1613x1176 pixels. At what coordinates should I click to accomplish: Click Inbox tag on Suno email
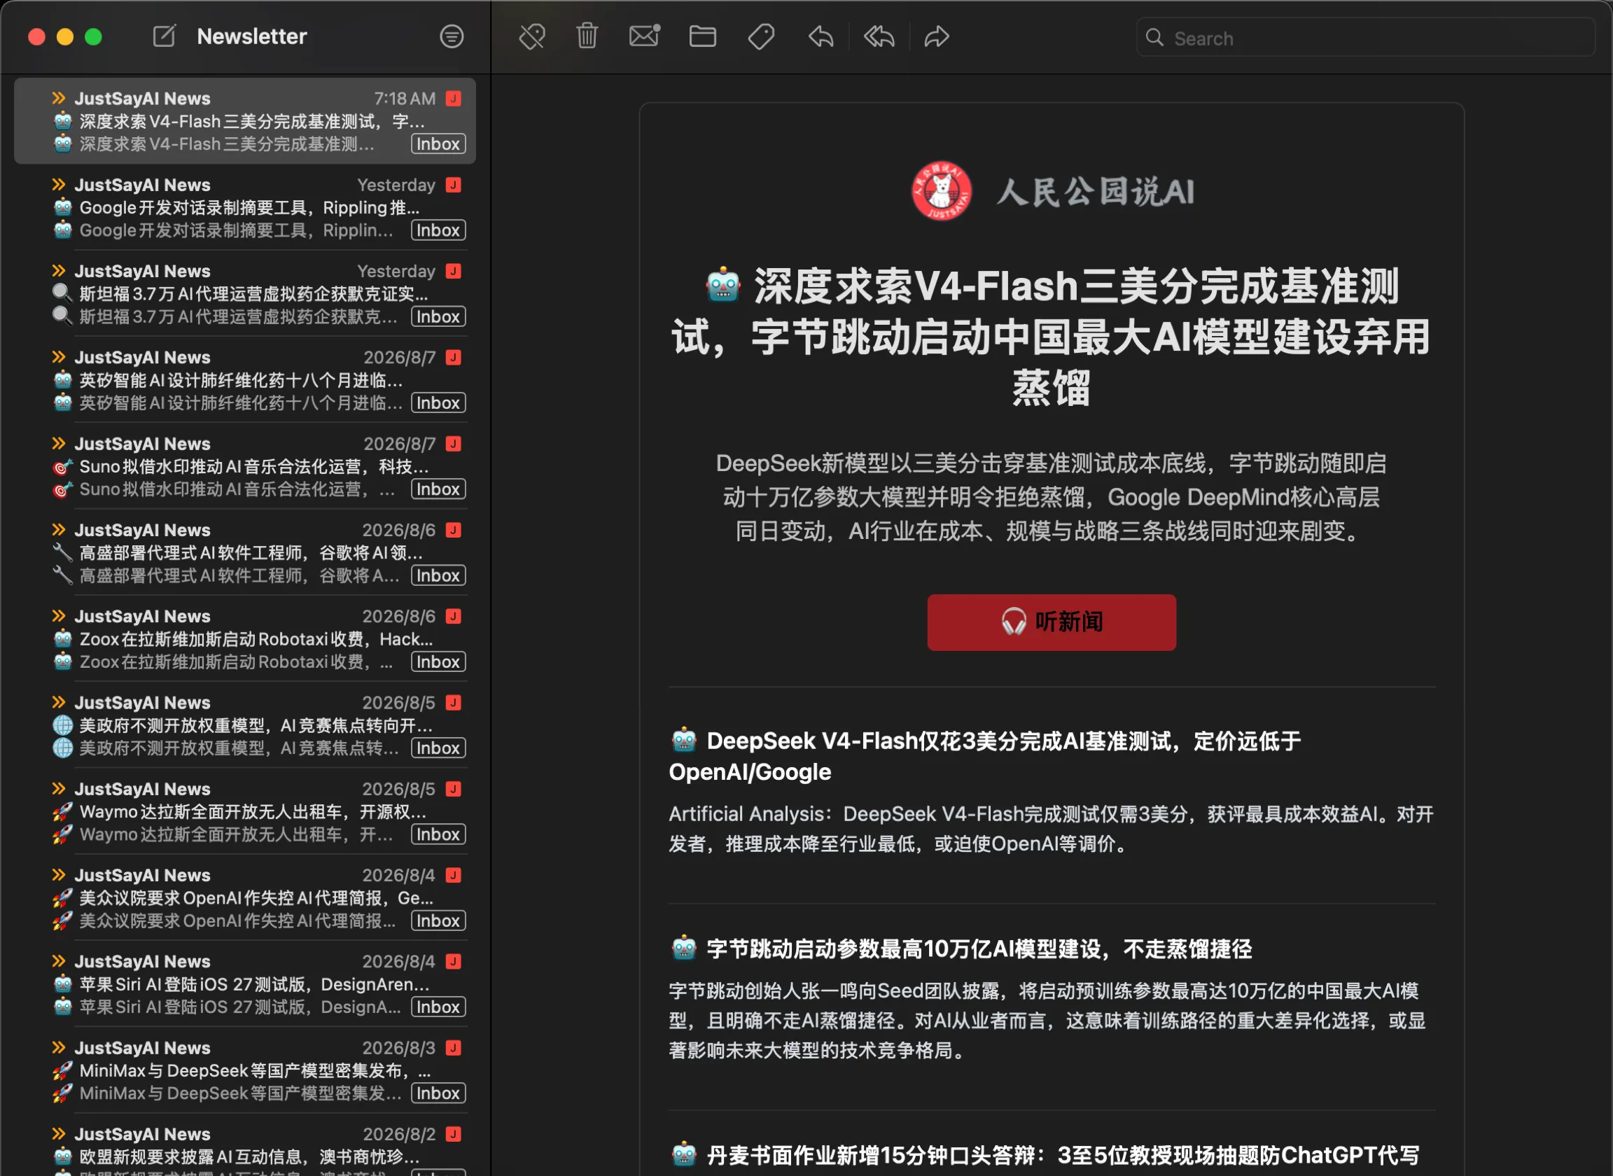tap(438, 489)
